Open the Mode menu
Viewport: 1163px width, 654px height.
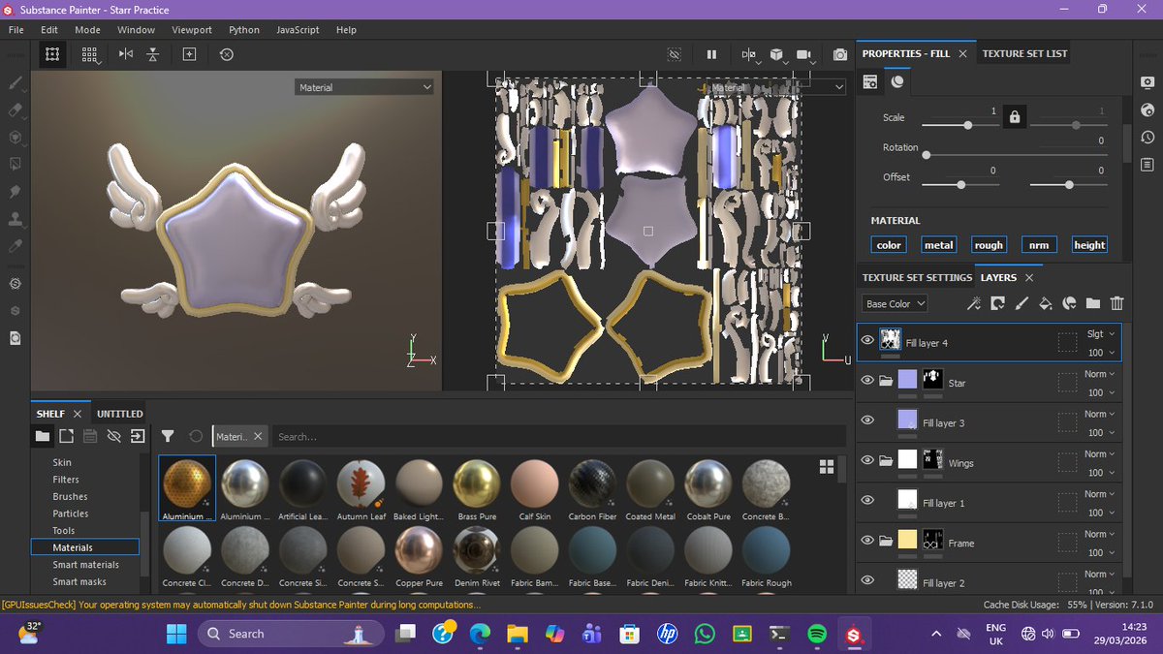pyautogui.click(x=87, y=30)
